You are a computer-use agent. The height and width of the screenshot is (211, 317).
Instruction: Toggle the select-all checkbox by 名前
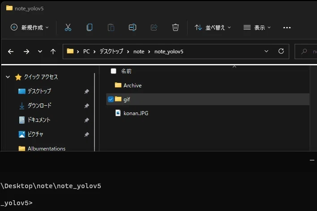point(113,71)
